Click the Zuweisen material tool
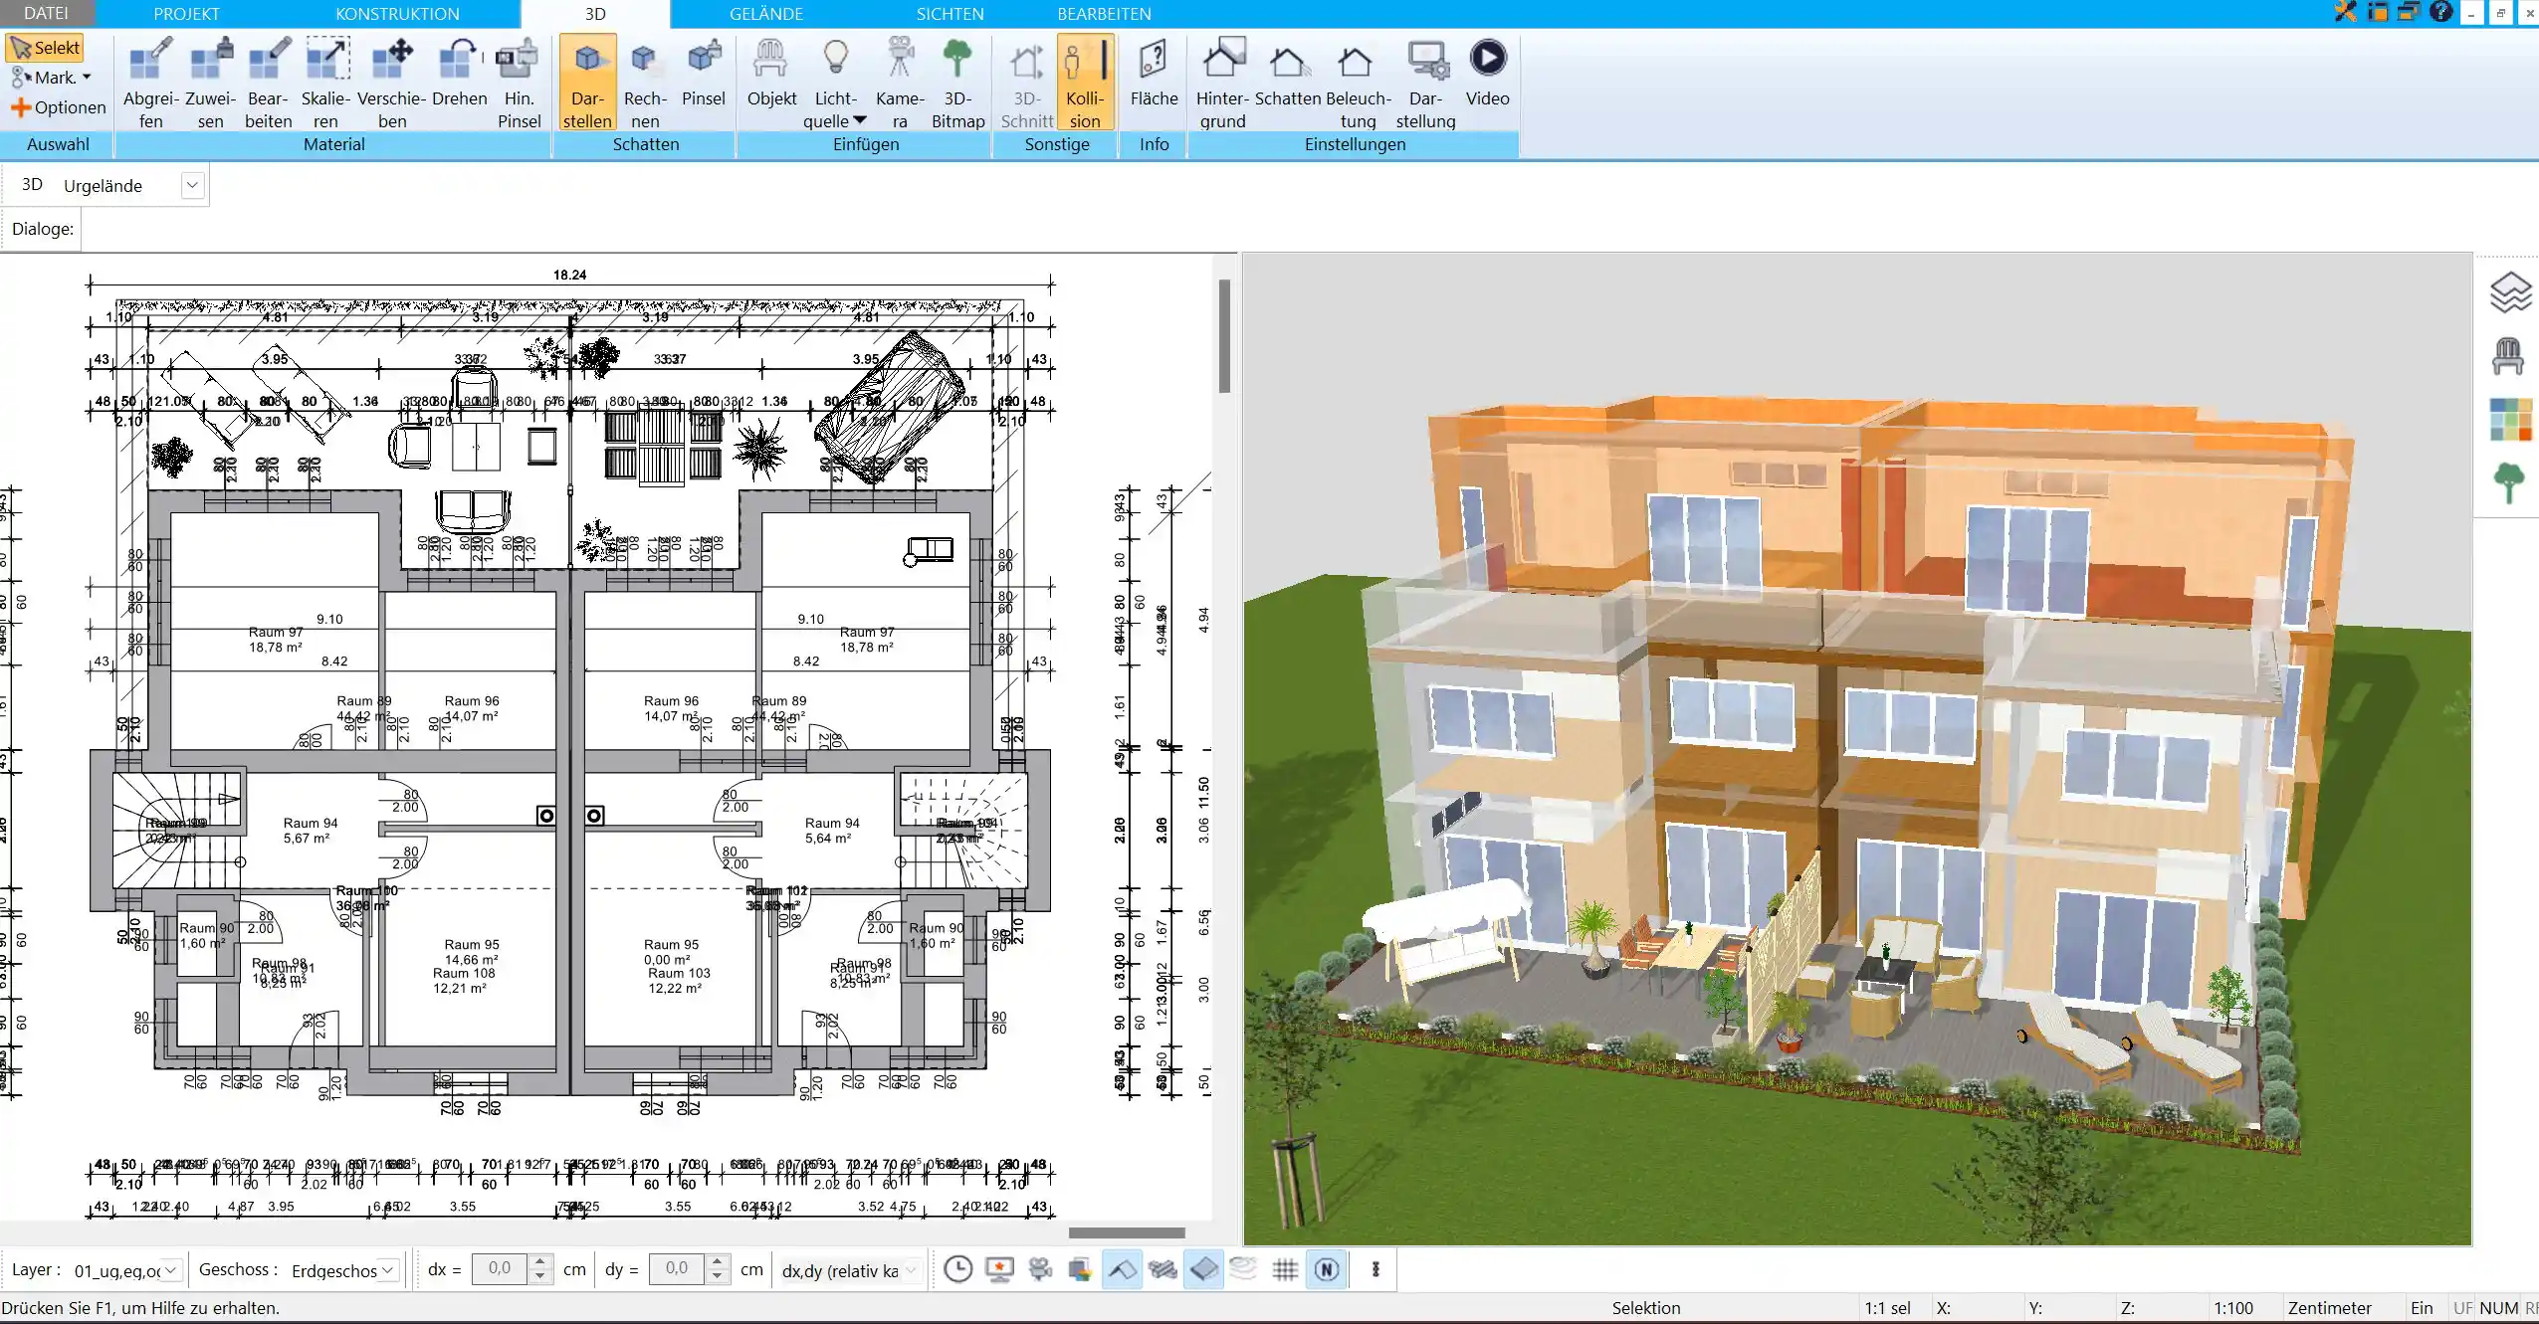 pos(210,83)
